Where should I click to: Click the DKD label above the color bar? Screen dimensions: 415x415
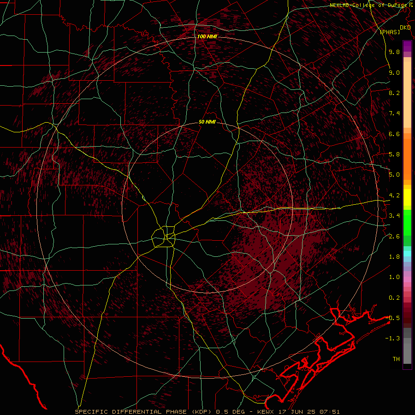(405, 28)
